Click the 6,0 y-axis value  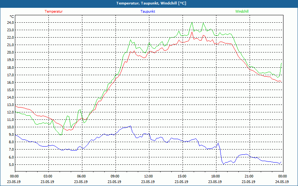click(x=11, y=157)
